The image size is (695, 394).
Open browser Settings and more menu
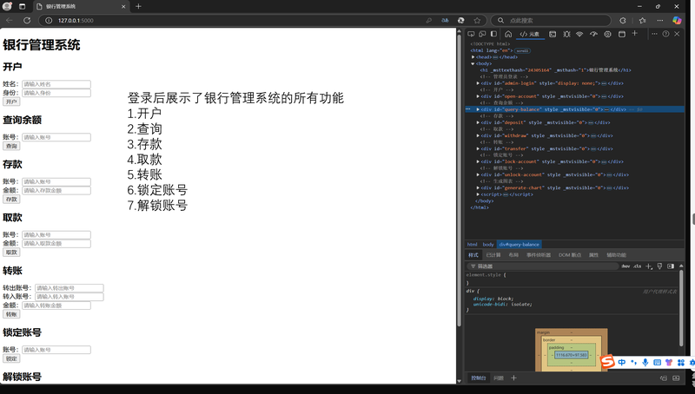[x=660, y=20]
